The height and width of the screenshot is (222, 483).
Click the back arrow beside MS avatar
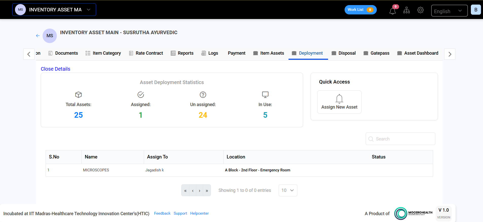38,36
